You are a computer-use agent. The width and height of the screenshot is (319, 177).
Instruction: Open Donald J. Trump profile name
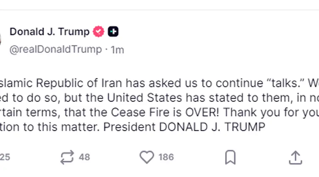coord(49,32)
